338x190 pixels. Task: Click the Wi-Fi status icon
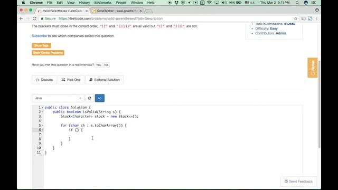coord(209,3)
